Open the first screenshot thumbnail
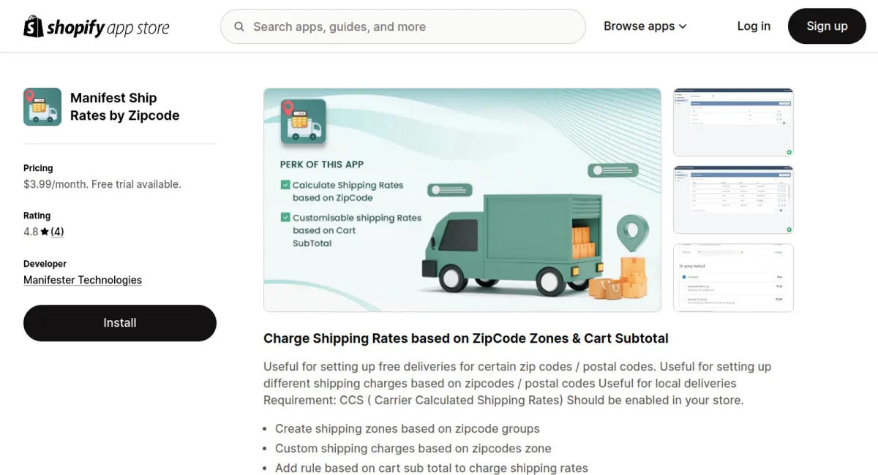This screenshot has height=475, width=878. 733,122
